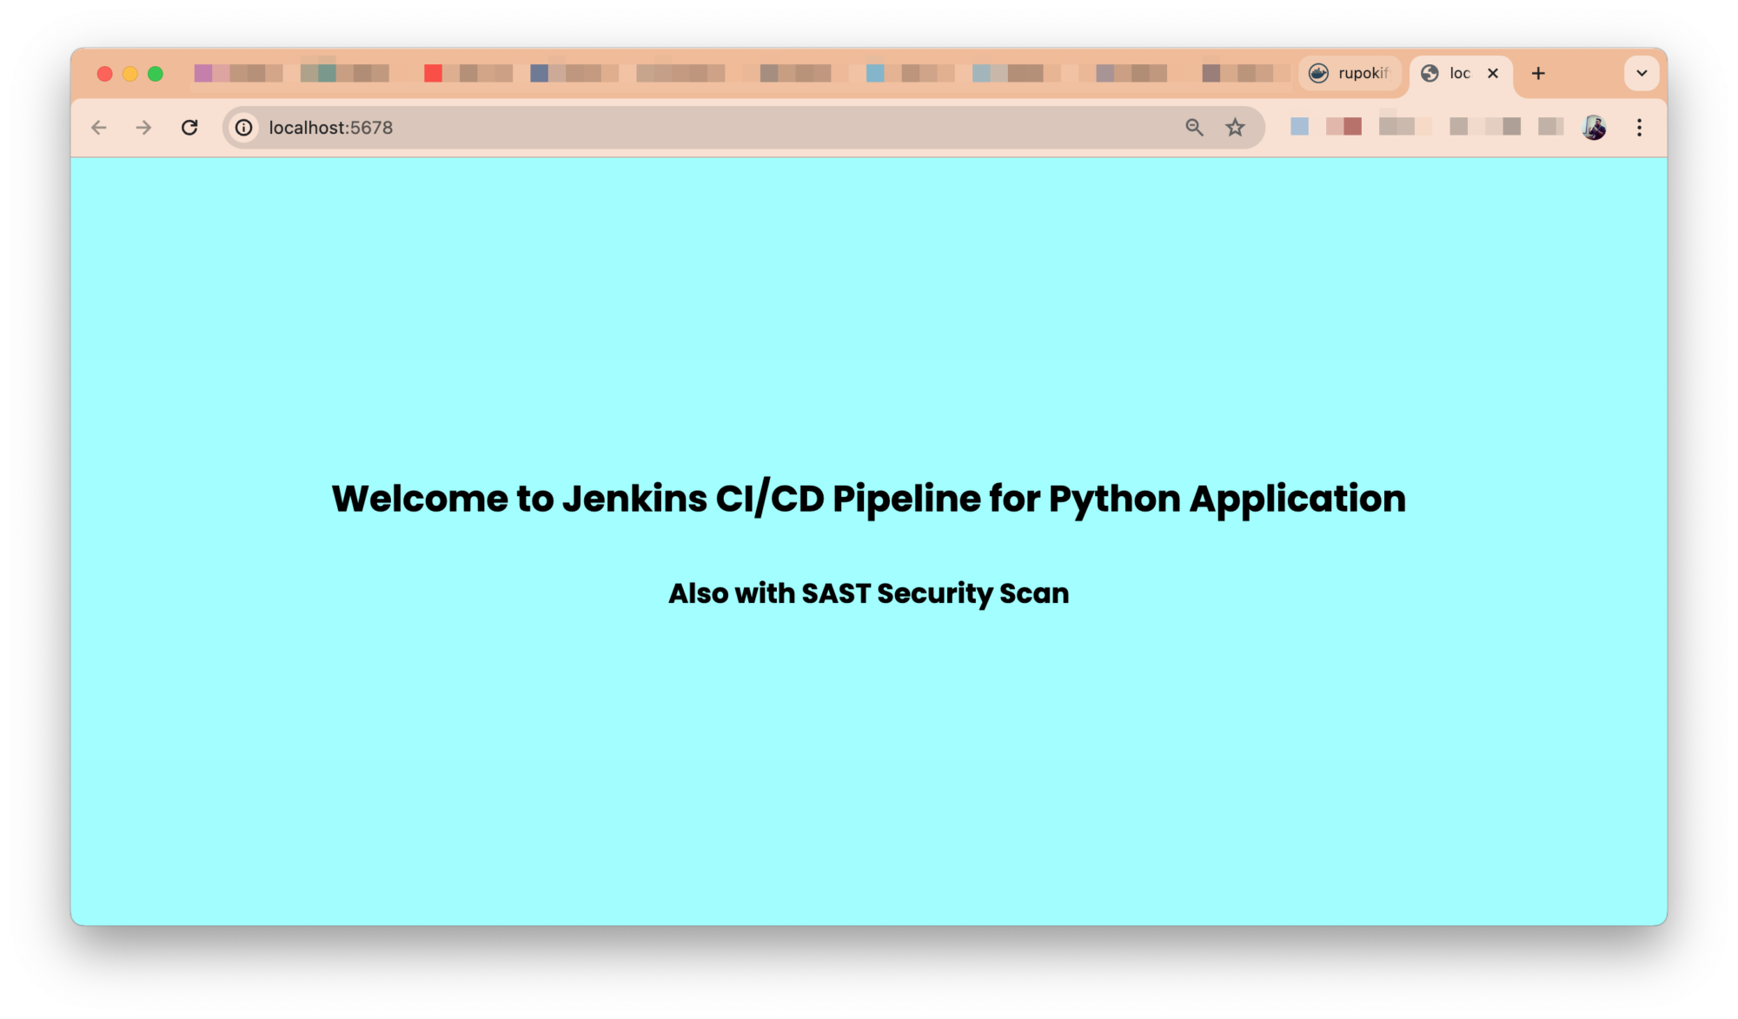
Task: Expand the tab search dropdown
Action: pyautogui.click(x=1642, y=73)
